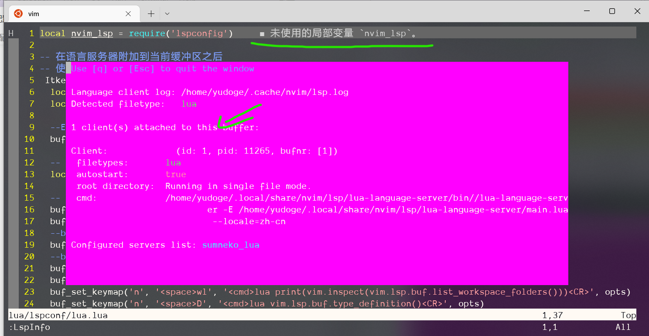Click the main.lua path in cmd
The width and height of the screenshot is (649, 336).
[403, 210]
